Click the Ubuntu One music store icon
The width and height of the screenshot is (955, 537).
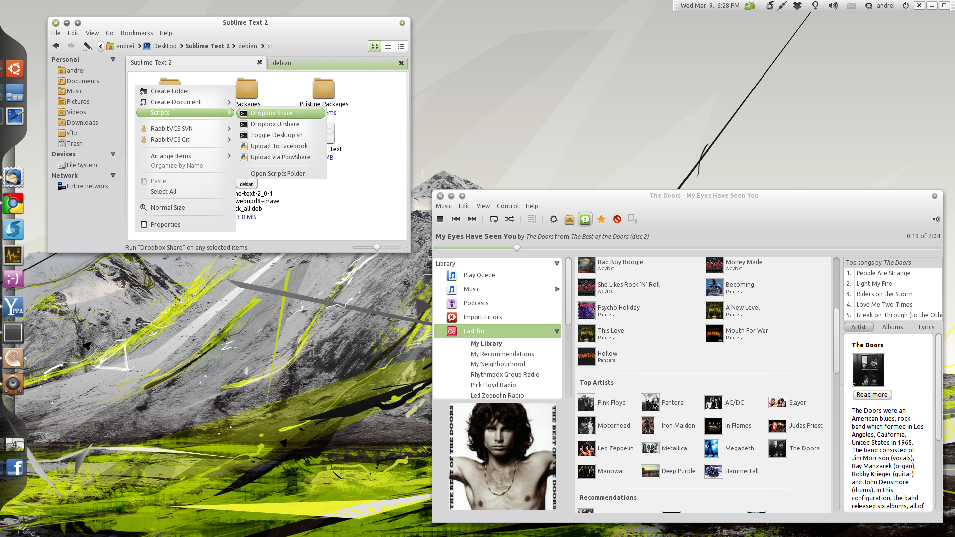click(570, 219)
